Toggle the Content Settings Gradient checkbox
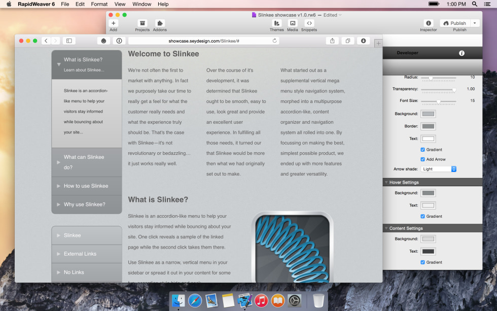 tap(422, 262)
